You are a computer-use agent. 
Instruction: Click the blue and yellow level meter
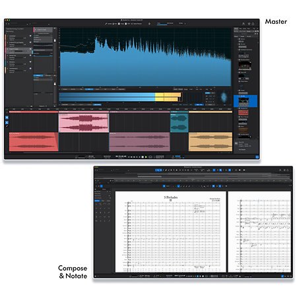pyautogui.click(x=120, y=97)
